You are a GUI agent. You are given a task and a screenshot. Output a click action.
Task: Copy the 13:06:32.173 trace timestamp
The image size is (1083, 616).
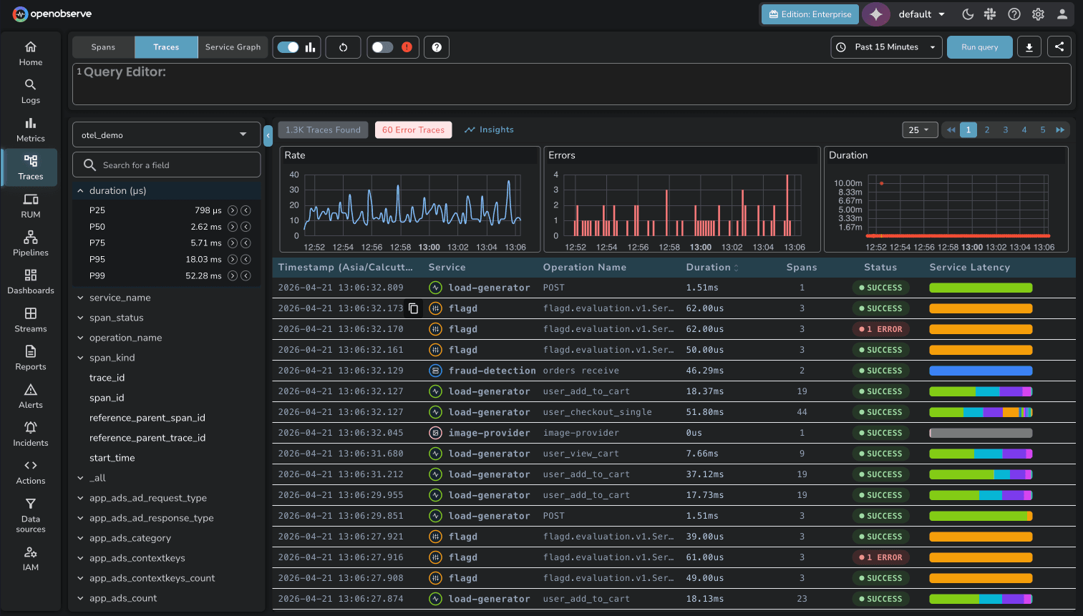(414, 308)
